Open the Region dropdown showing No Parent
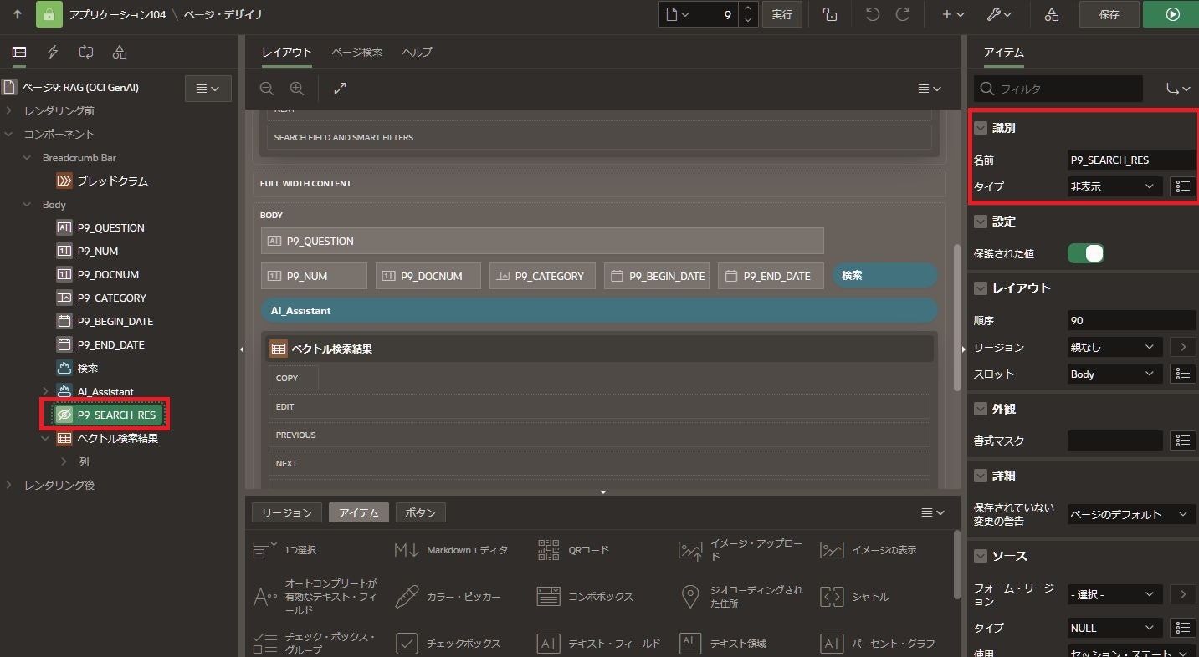The height and width of the screenshot is (657, 1199). tap(1114, 347)
